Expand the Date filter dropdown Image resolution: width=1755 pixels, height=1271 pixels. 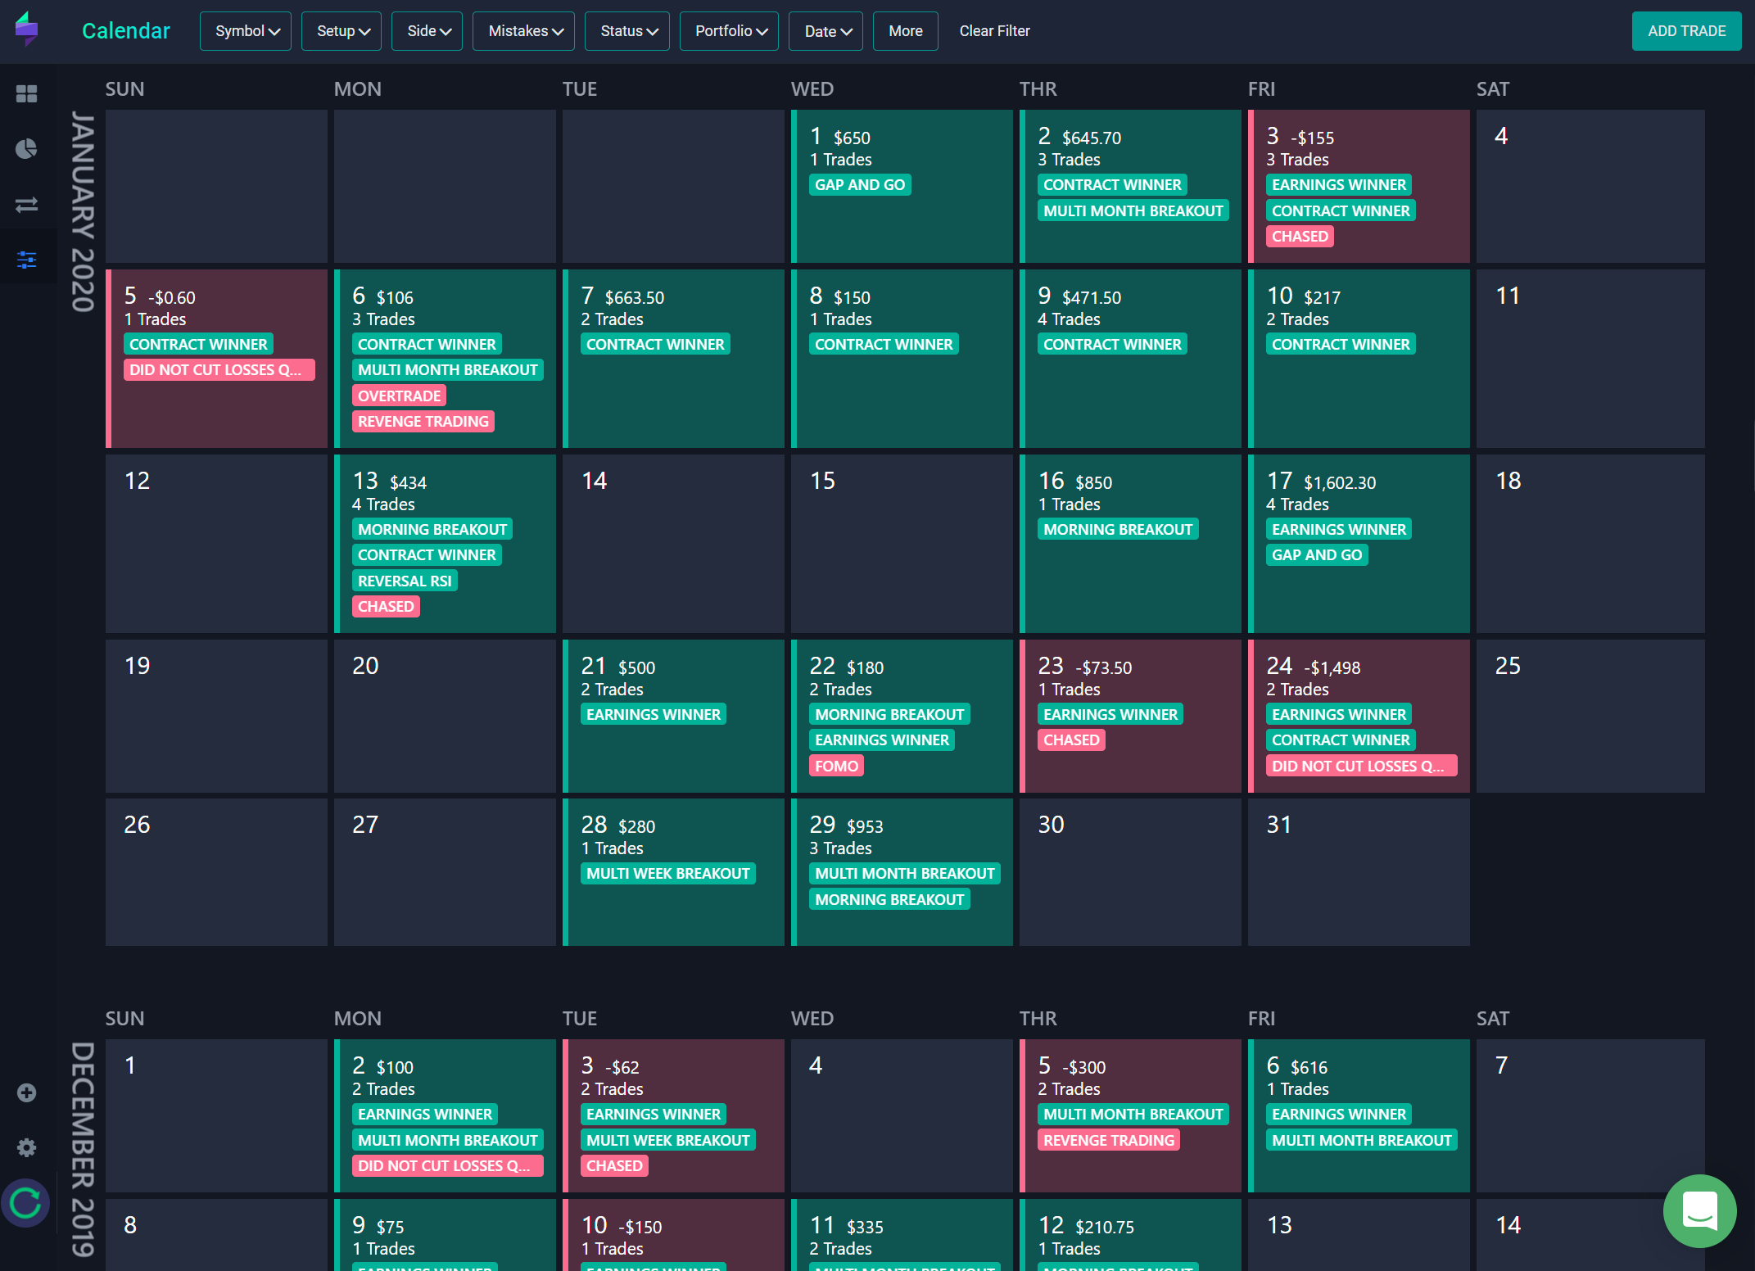tap(825, 31)
